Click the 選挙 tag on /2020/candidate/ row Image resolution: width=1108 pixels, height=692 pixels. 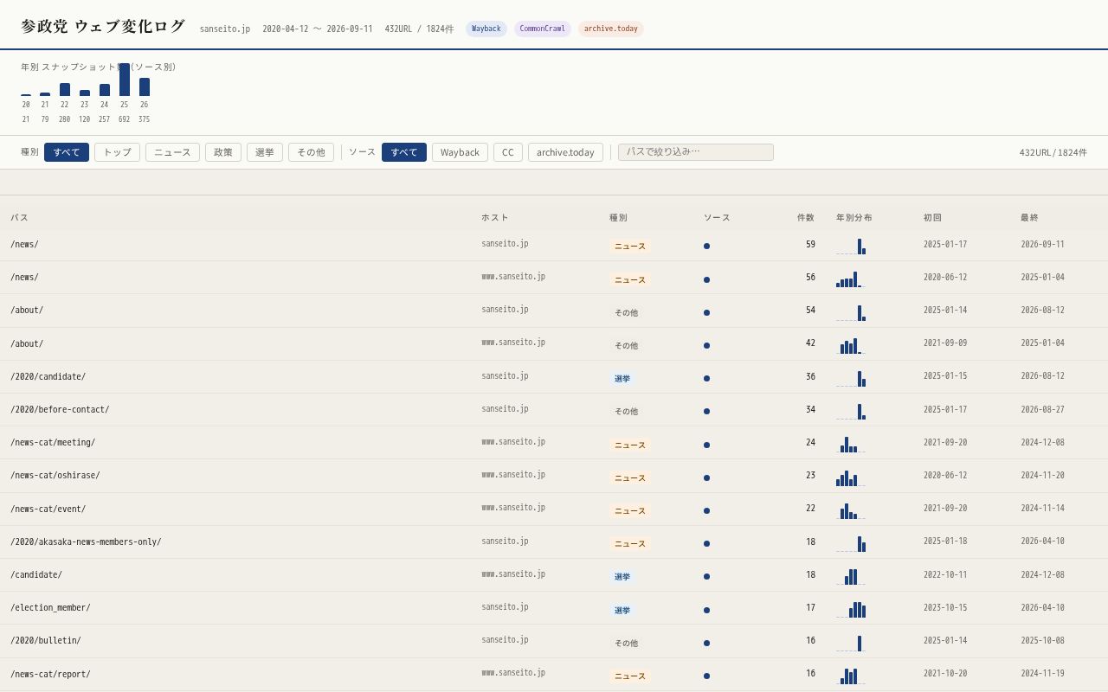(622, 379)
